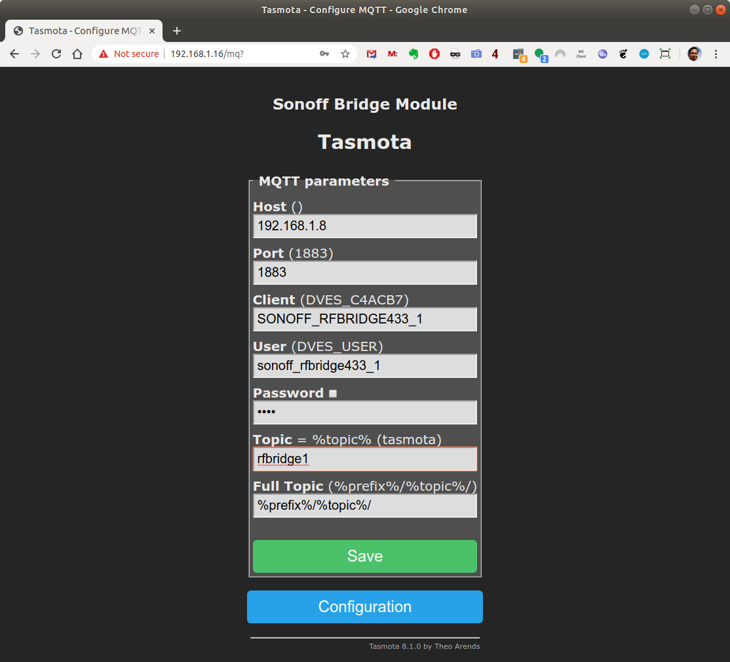Image resolution: width=730 pixels, height=662 pixels.
Task: Open the Gmail extension with blue arrow
Action: [x=372, y=54]
